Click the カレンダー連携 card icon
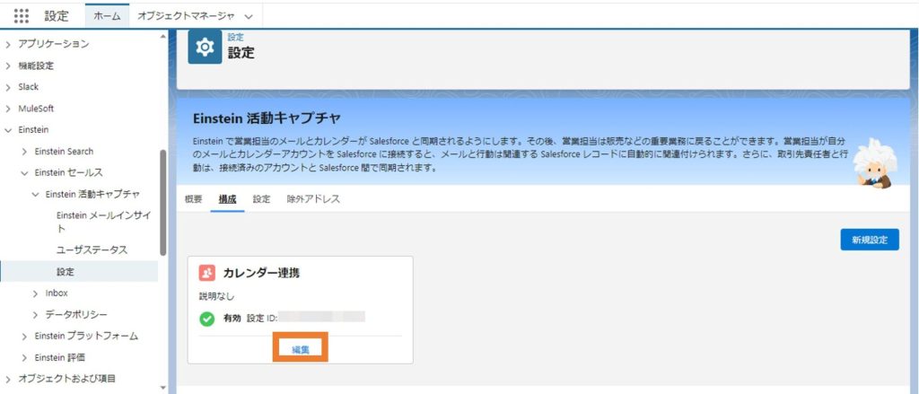 coord(207,273)
